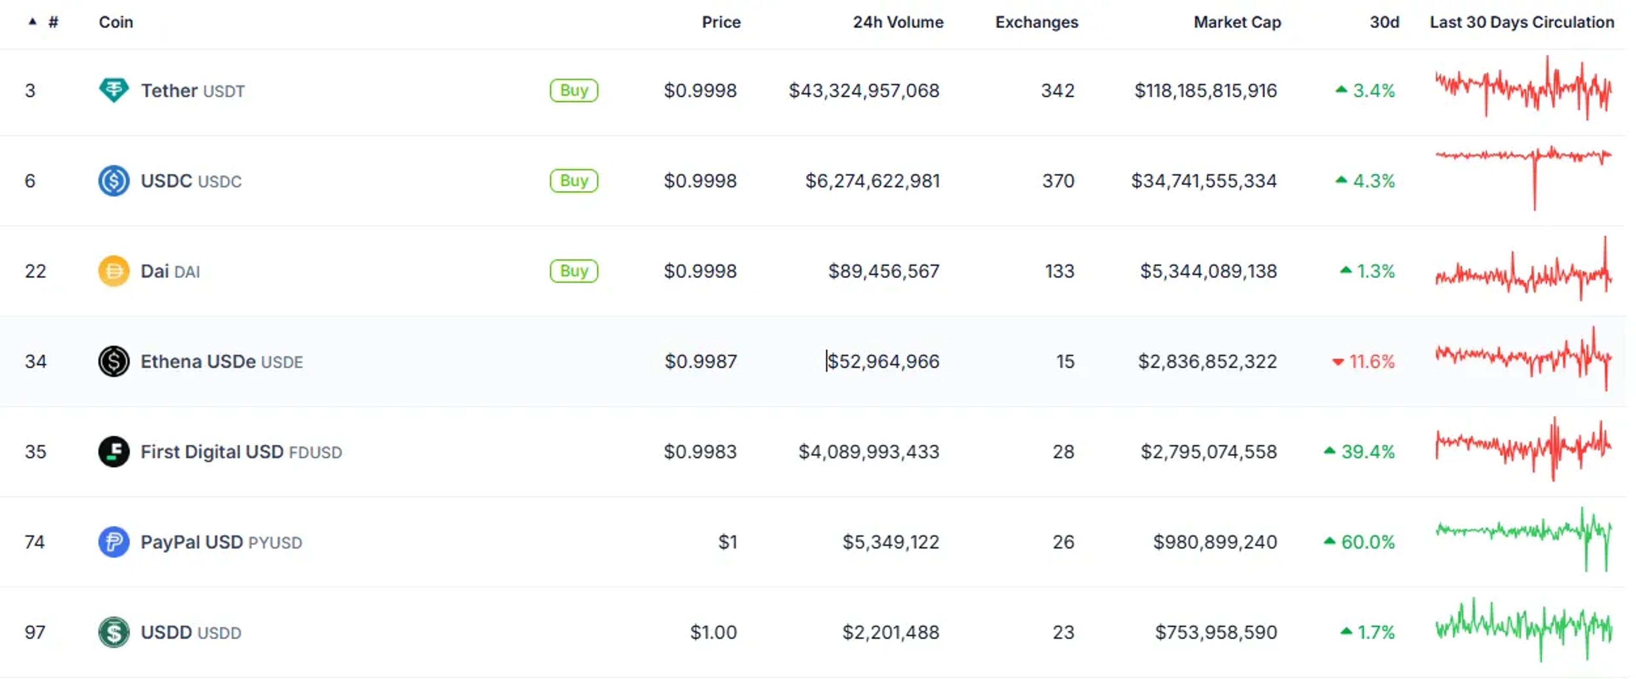
Task: Click Dai's 30-day circulation sparkline
Action: 1524,268
